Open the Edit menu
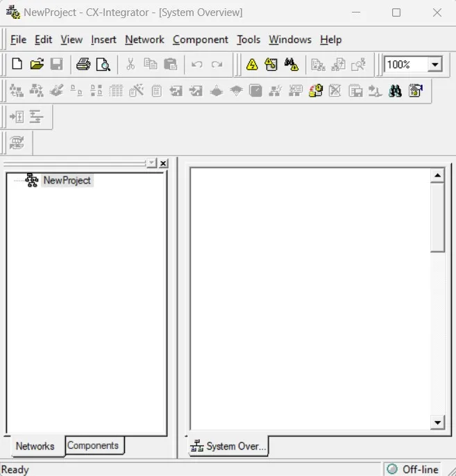This screenshot has height=476, width=456. [x=43, y=40]
